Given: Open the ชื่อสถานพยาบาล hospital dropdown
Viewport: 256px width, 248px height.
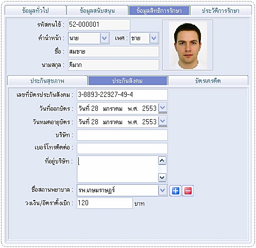Looking at the screenshot, I should pos(162,190).
